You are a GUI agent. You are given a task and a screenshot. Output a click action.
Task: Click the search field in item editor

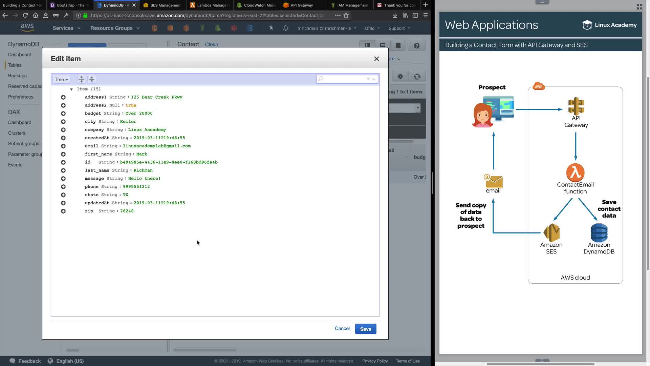tap(342, 79)
